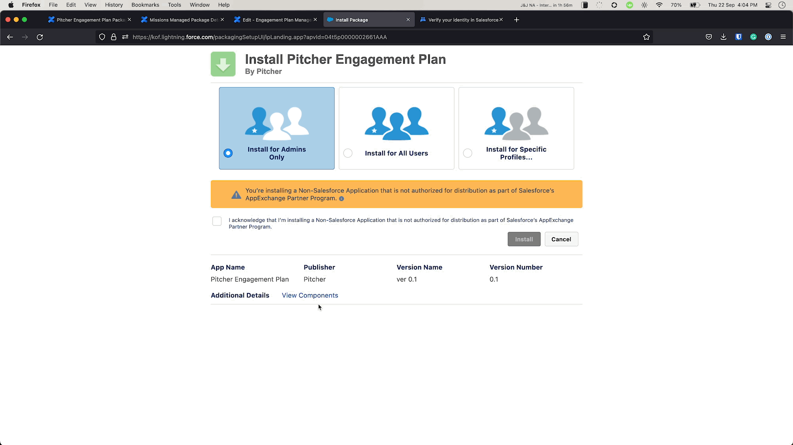The height and width of the screenshot is (445, 793).
Task: Open the Firefox hamburger menu
Action: tap(783, 37)
